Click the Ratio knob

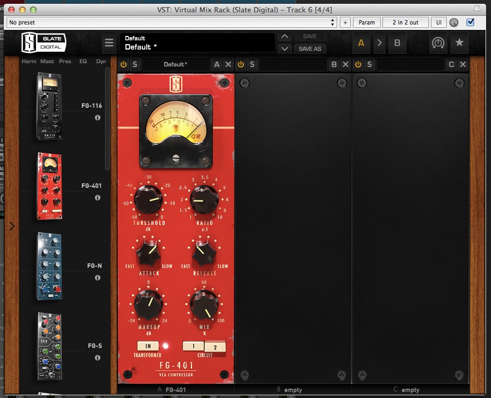click(204, 200)
